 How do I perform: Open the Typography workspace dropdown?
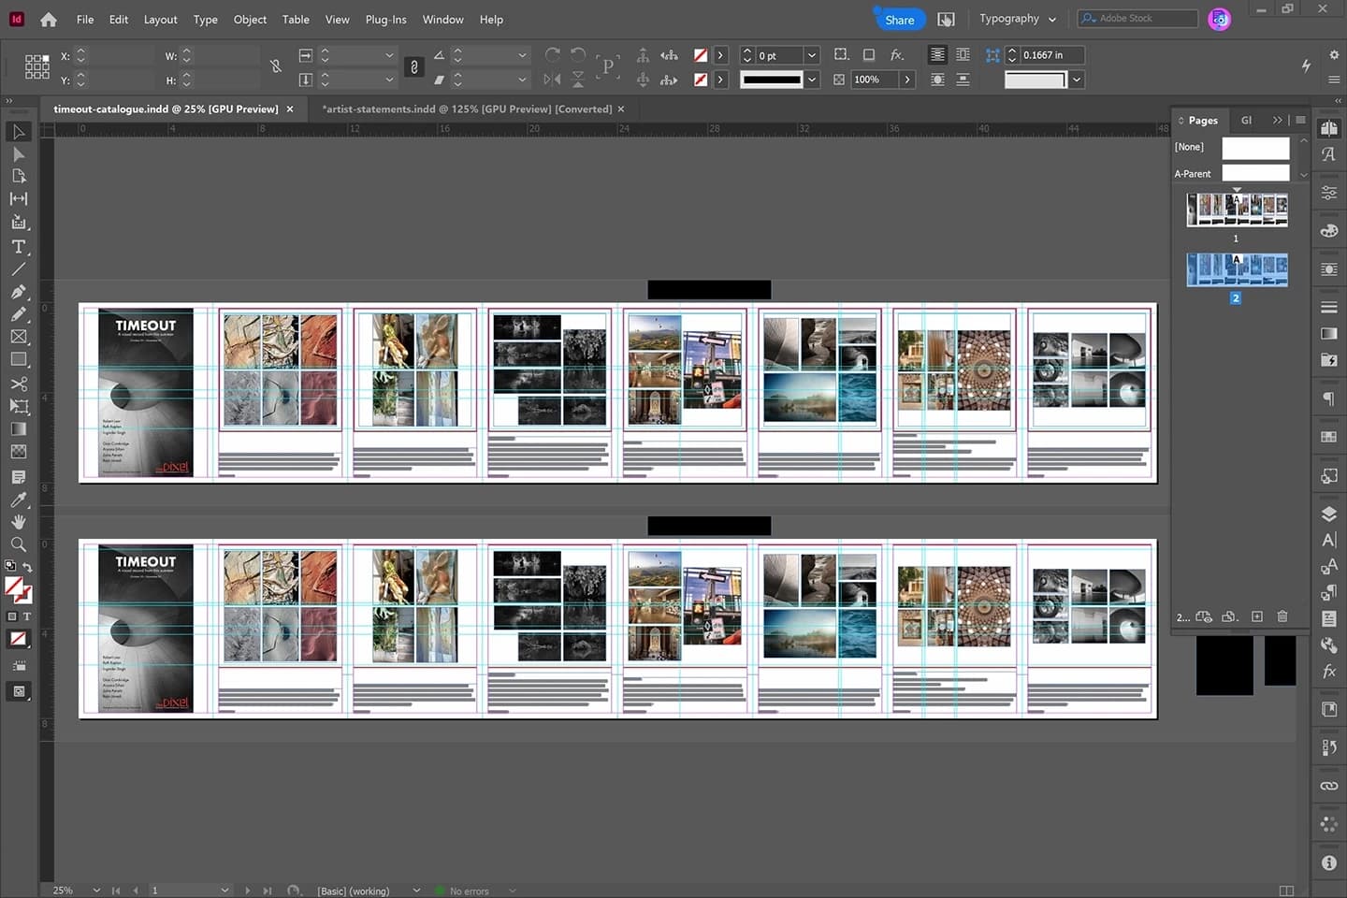pos(1018,19)
